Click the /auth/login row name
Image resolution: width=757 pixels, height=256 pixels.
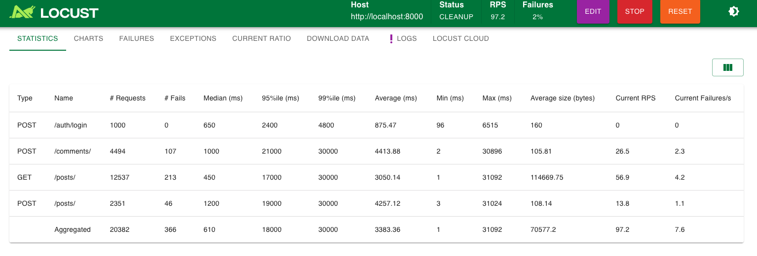tap(71, 125)
